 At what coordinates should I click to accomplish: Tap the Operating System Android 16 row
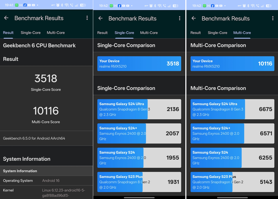[x=46, y=181]
